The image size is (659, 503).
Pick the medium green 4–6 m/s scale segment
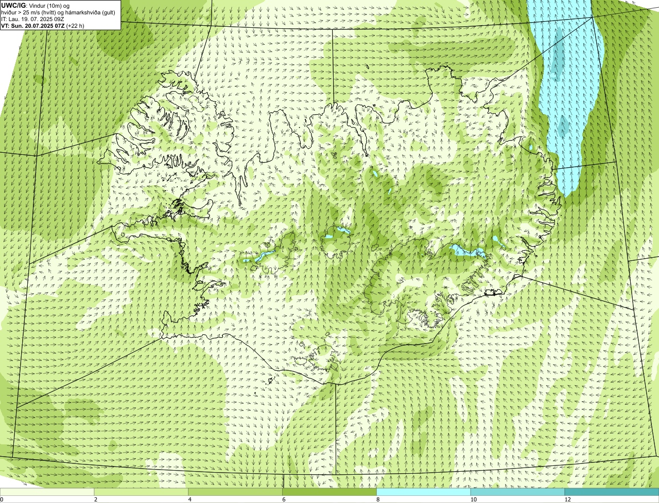[x=235, y=492]
